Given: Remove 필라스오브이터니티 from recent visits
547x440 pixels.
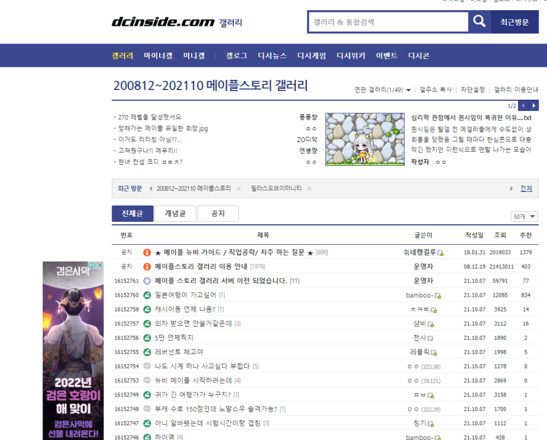Looking at the screenshot, I should click(309, 189).
